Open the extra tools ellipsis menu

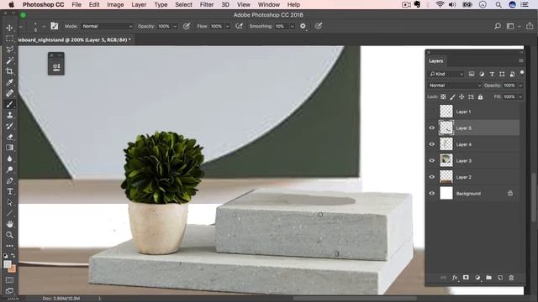click(9, 246)
